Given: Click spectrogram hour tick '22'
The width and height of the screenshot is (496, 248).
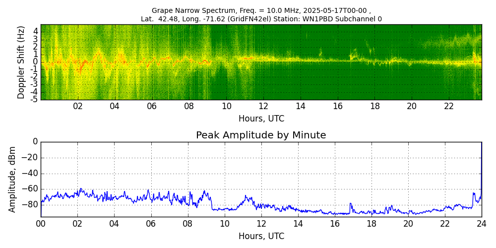Looking at the screenshot, I should [x=449, y=107].
